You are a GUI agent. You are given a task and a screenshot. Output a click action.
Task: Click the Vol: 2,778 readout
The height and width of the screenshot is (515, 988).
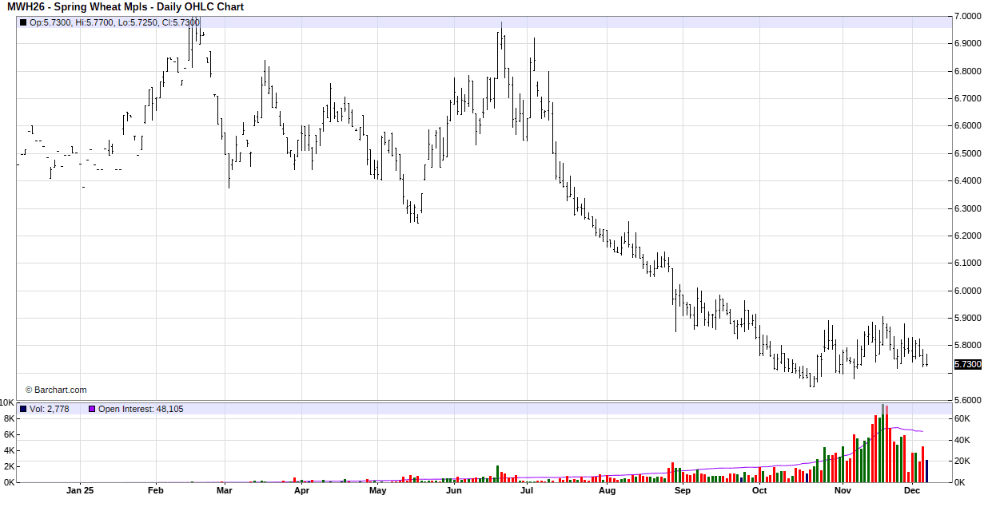[50, 409]
